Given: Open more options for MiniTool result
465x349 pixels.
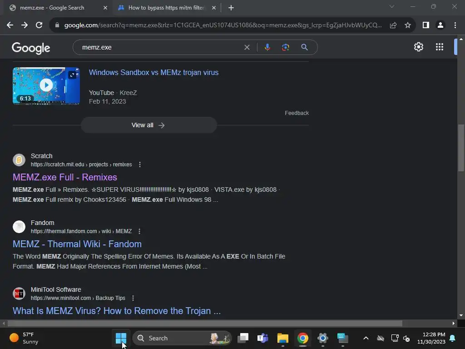Looking at the screenshot, I should tap(133, 298).
